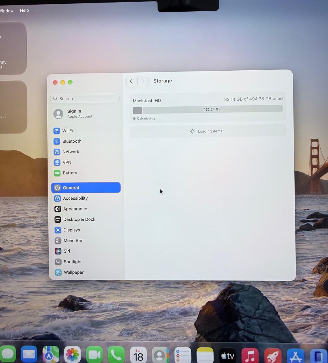This screenshot has height=363, width=328.
Task: Launch Apple TV from the Dock
Action: [x=228, y=355]
